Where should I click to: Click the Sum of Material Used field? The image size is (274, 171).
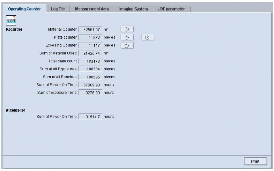[90, 53]
